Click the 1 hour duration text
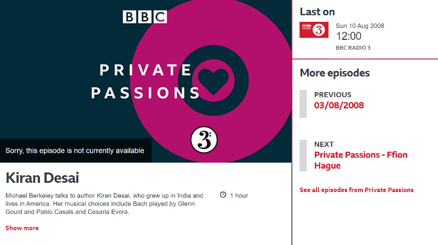Image resolution: width=438 pixels, height=245 pixels. point(239,196)
